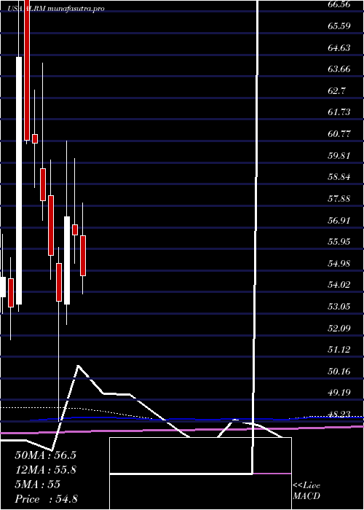364x510 pixels.
Task: Click the white candle near 56.91 level
Action: point(67,260)
